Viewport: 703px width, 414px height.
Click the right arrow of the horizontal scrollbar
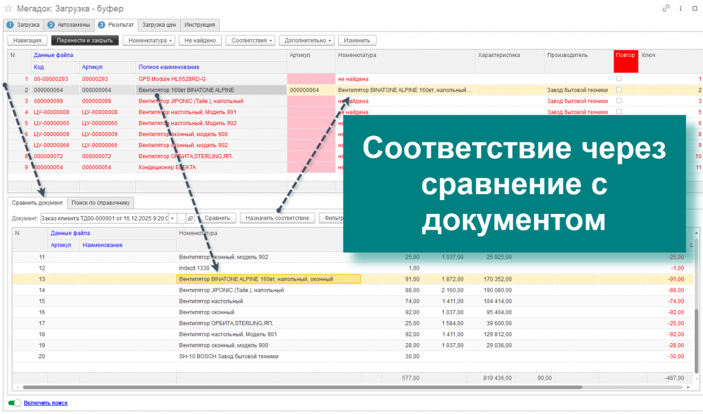(688, 387)
